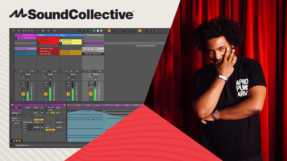The width and height of the screenshot is (287, 161).
Task: Toggle the Notes Loop button
Action: tap(39, 120)
